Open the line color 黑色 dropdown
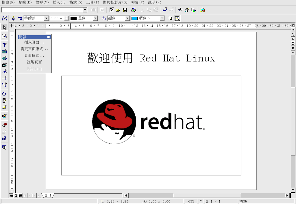Screen dimensions: 296x204 pyautogui.click(x=95, y=18)
